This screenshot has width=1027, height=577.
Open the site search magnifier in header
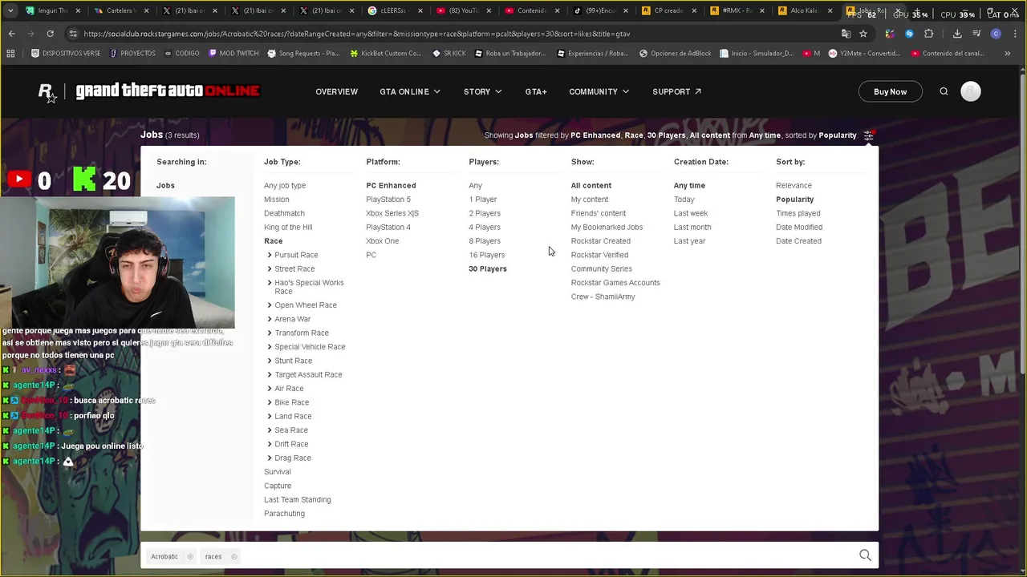[x=944, y=91]
